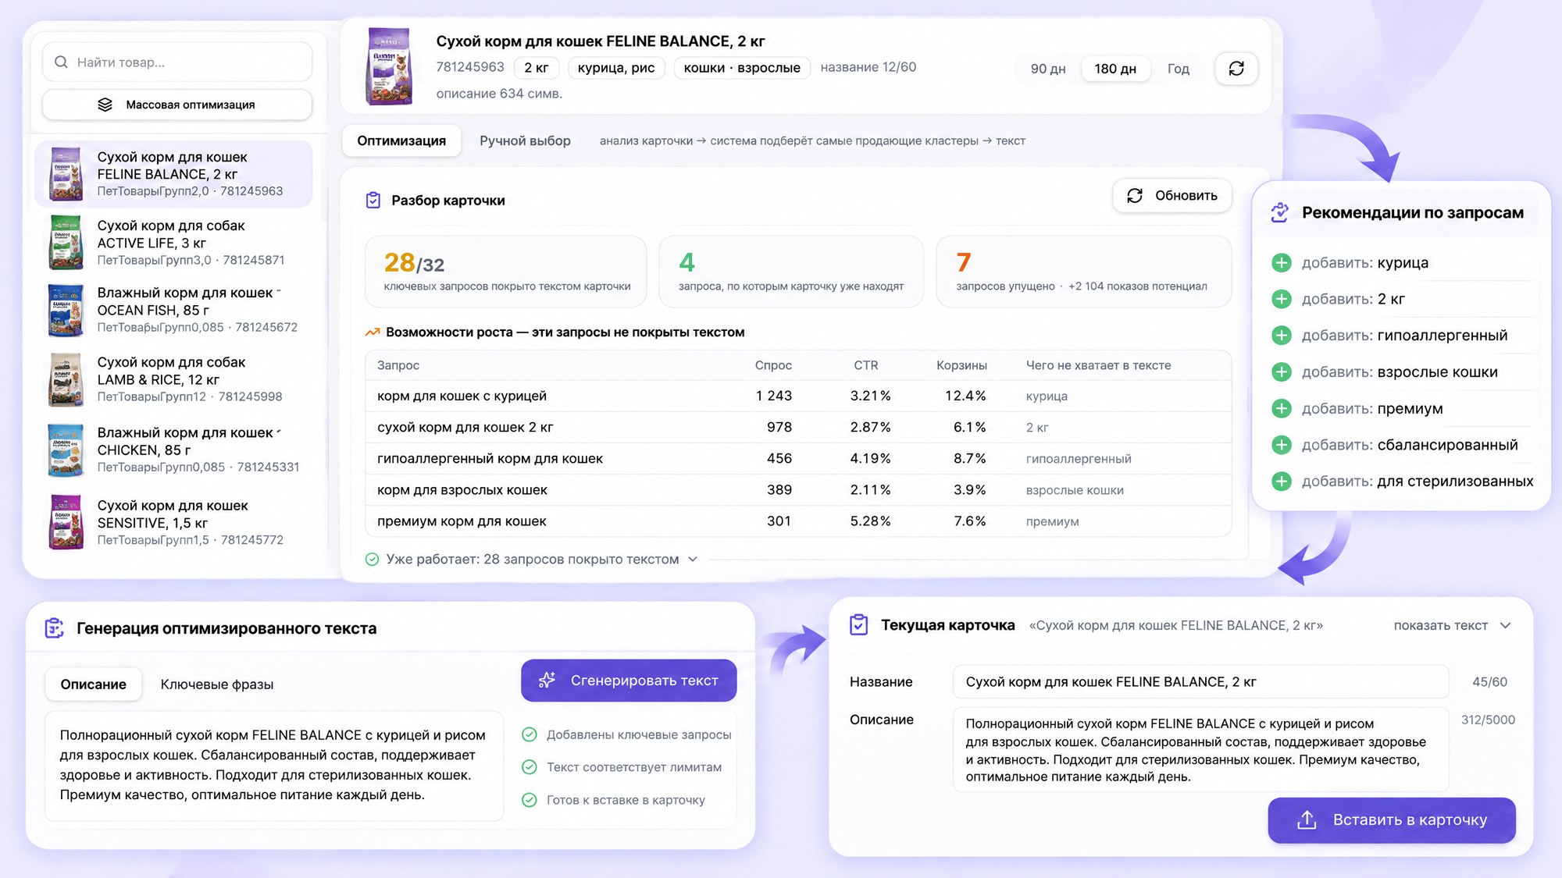Click the Вставить в карточку button
The height and width of the screenshot is (878, 1562).
1392,820
